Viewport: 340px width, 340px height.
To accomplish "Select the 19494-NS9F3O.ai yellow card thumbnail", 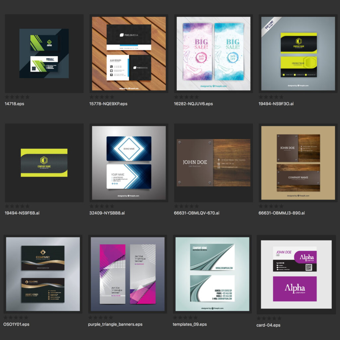I will [x=298, y=53].
